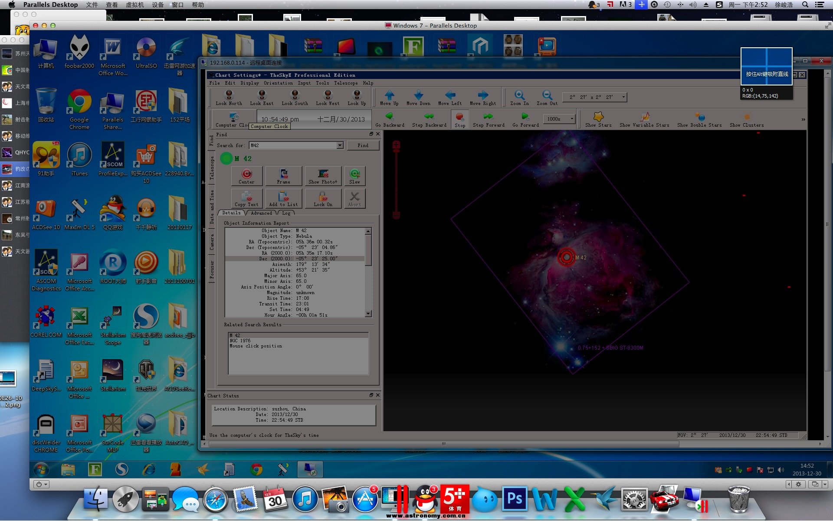This screenshot has height=521, width=833.
Task: Click Computer Clock toolbar icon
Action: click(234, 119)
